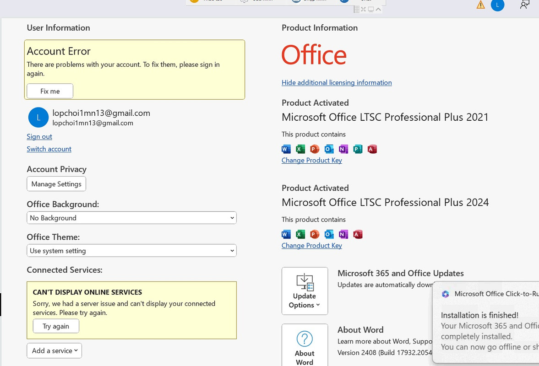Click the feedback person icon at top right

pyautogui.click(x=524, y=5)
